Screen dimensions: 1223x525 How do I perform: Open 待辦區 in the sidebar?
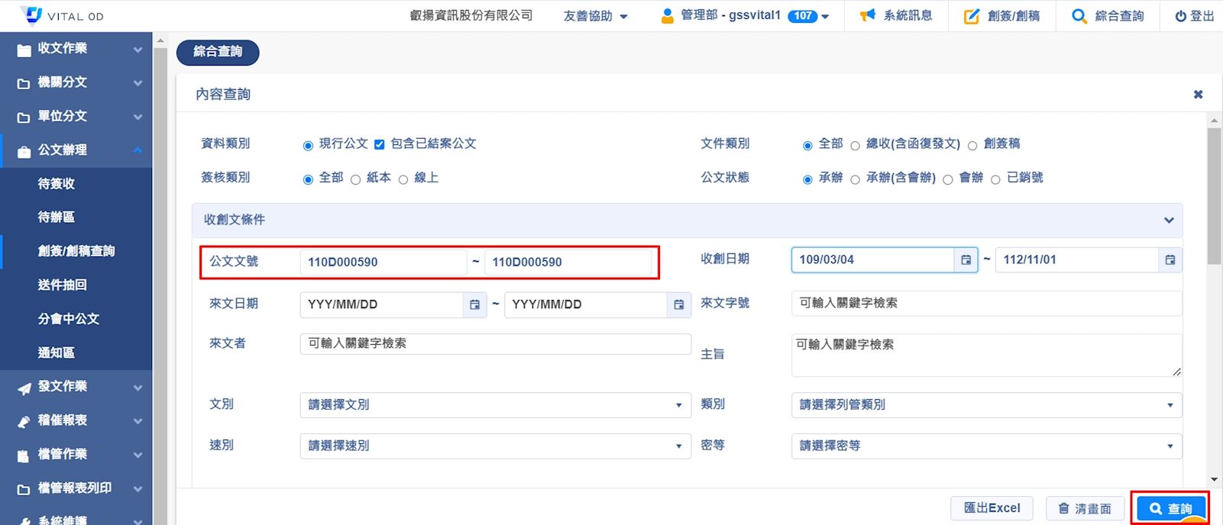pyautogui.click(x=57, y=217)
